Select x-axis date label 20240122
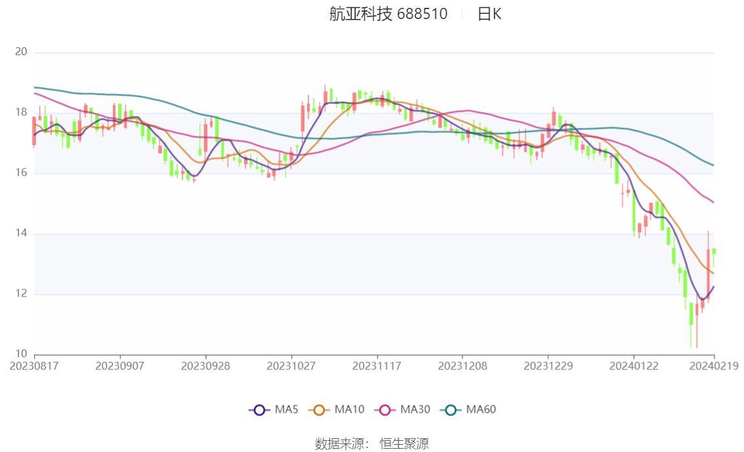Screen dimensions: 744x452 pos(634,366)
